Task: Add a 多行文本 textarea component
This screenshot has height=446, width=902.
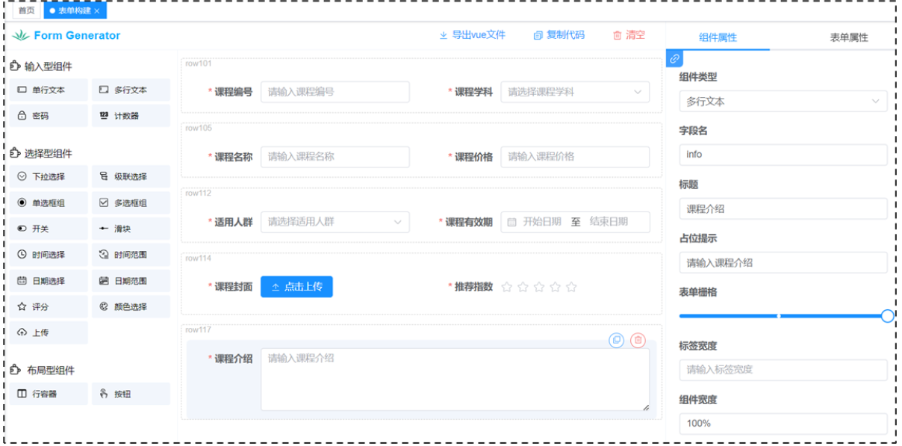Action: click(130, 90)
